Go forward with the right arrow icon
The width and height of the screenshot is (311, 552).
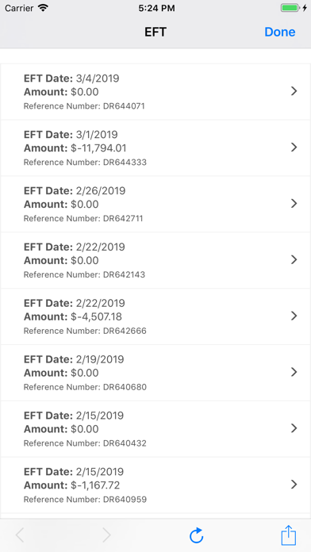106,535
